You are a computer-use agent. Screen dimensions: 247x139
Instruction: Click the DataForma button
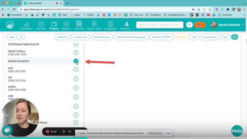(x=62, y=37)
